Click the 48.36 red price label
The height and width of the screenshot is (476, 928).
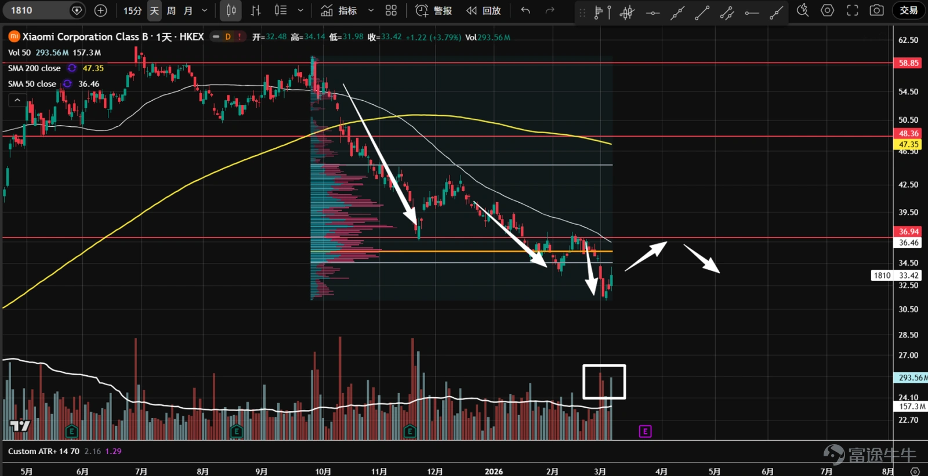coord(908,133)
